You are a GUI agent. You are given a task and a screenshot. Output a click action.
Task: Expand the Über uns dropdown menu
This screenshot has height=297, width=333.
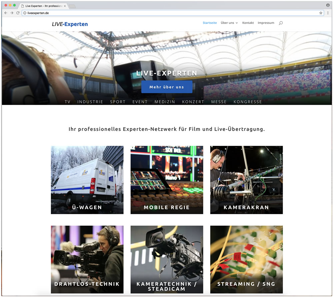click(229, 23)
